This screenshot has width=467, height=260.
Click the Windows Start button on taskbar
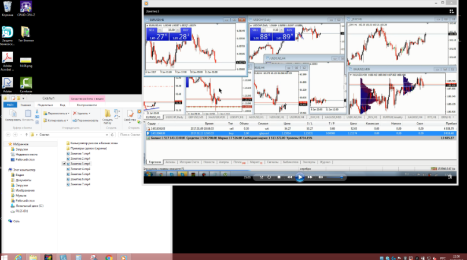6,255
